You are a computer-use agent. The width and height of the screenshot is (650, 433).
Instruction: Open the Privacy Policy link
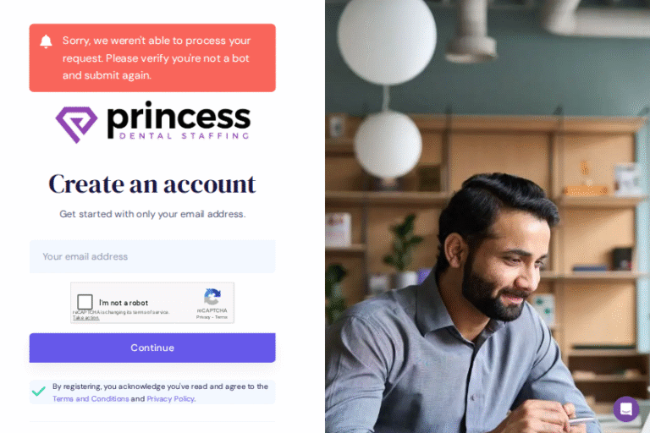coord(171,398)
